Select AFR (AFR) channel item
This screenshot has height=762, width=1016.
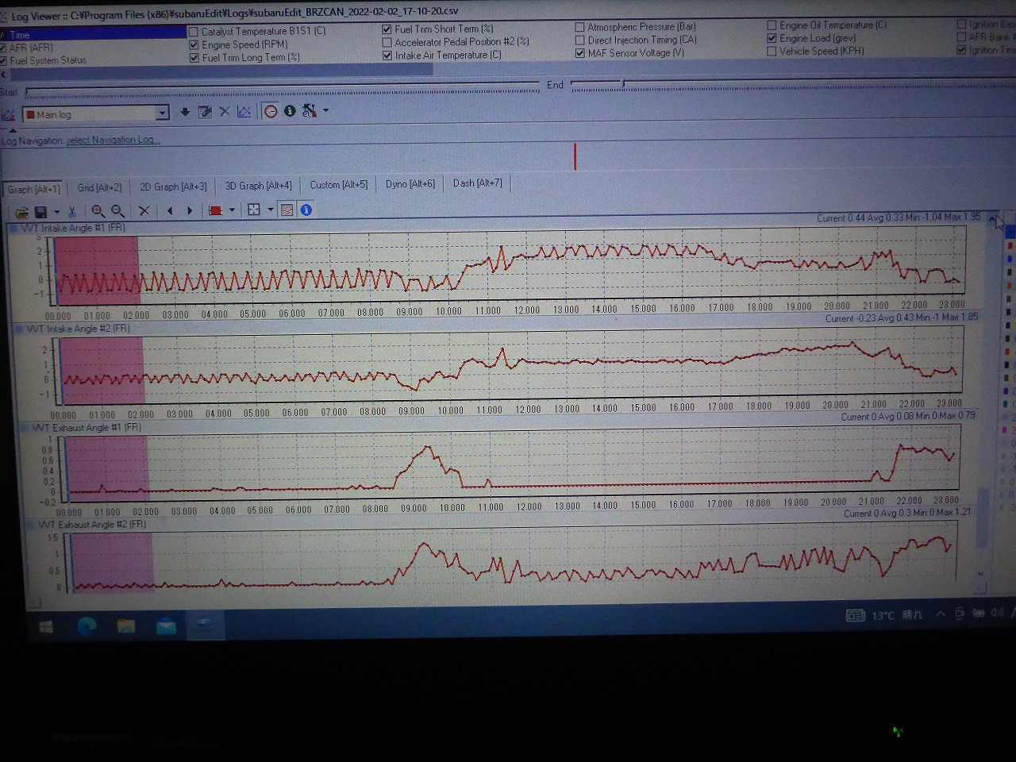point(30,48)
